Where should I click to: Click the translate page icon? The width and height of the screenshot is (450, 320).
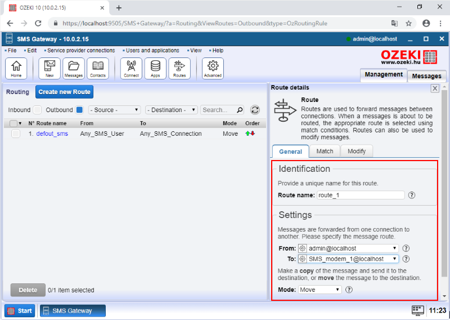pyautogui.click(x=395, y=23)
